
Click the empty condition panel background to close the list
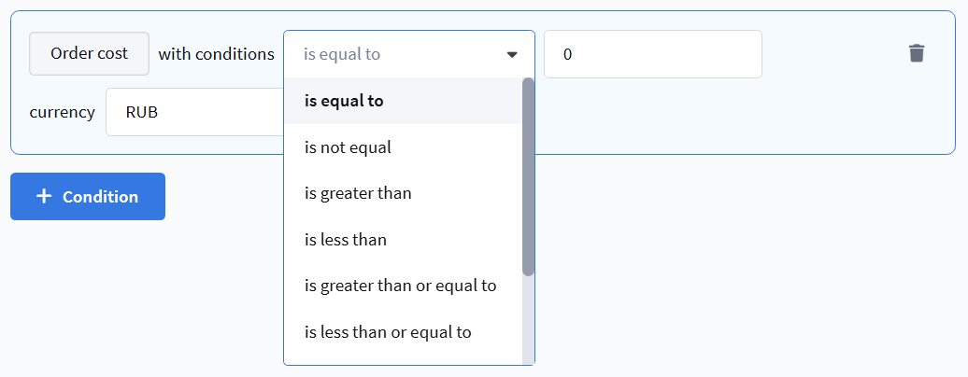(747, 117)
